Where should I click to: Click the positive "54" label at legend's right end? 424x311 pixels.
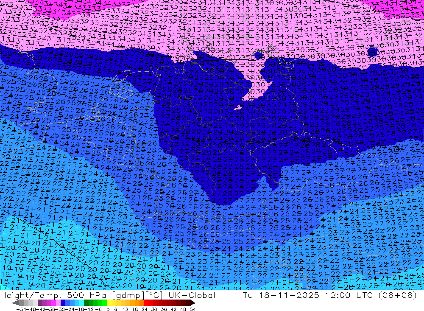(192, 309)
